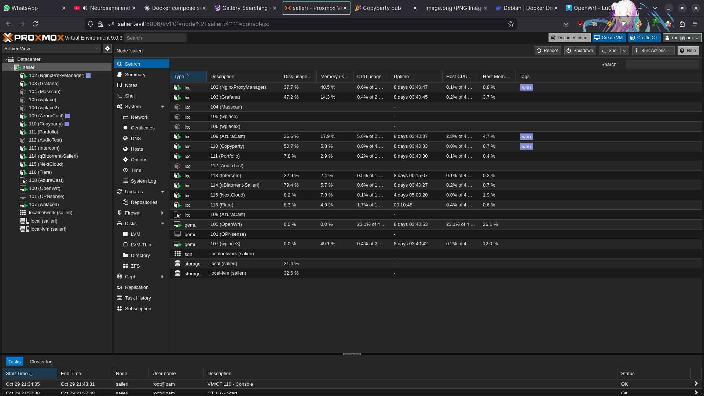Switch to the Copyparty pub browser tab

point(382,8)
